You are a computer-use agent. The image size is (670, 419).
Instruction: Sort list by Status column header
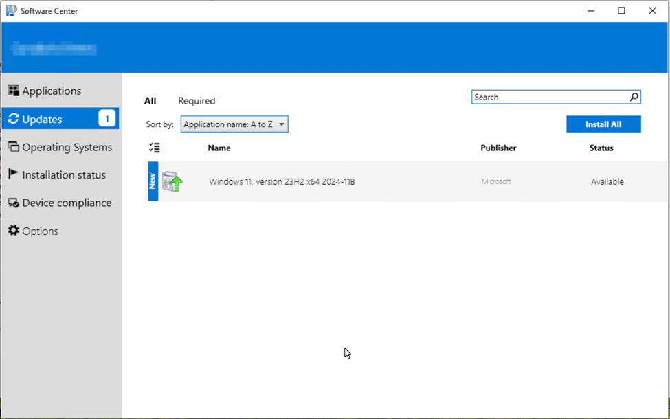click(601, 148)
